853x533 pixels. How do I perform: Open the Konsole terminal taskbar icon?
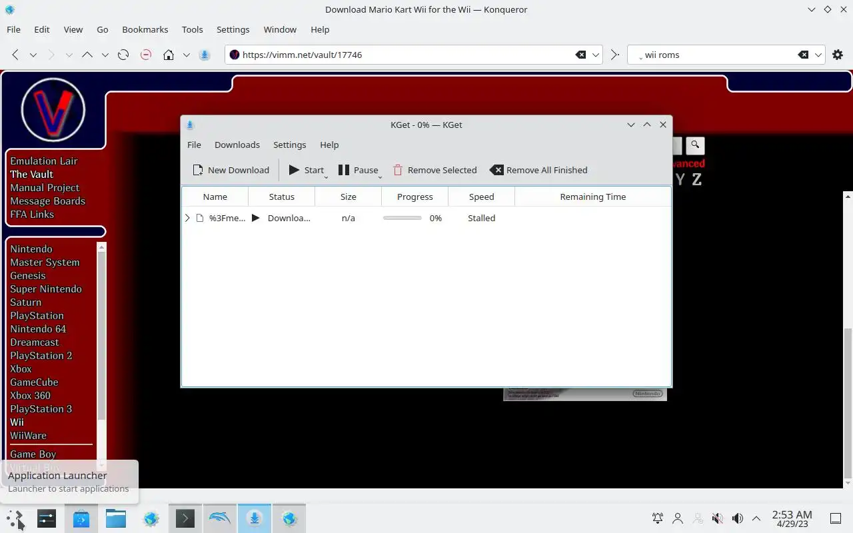point(185,518)
